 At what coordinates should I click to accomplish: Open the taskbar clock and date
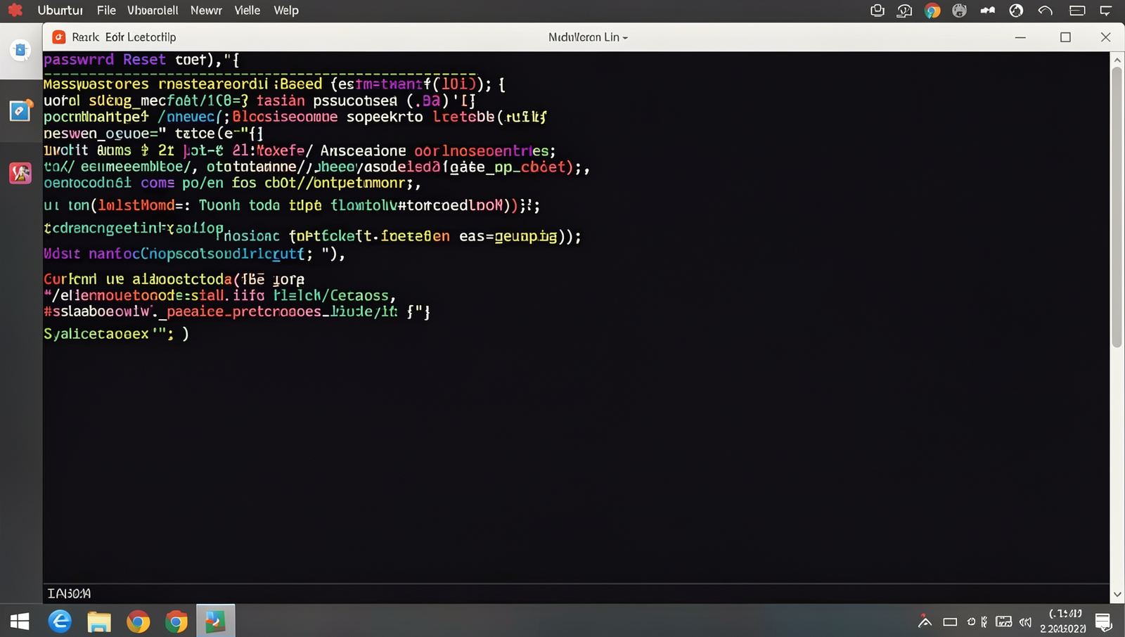coord(1063,621)
